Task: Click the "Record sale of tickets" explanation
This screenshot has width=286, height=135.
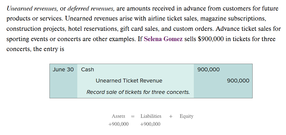Action: pos(138,92)
